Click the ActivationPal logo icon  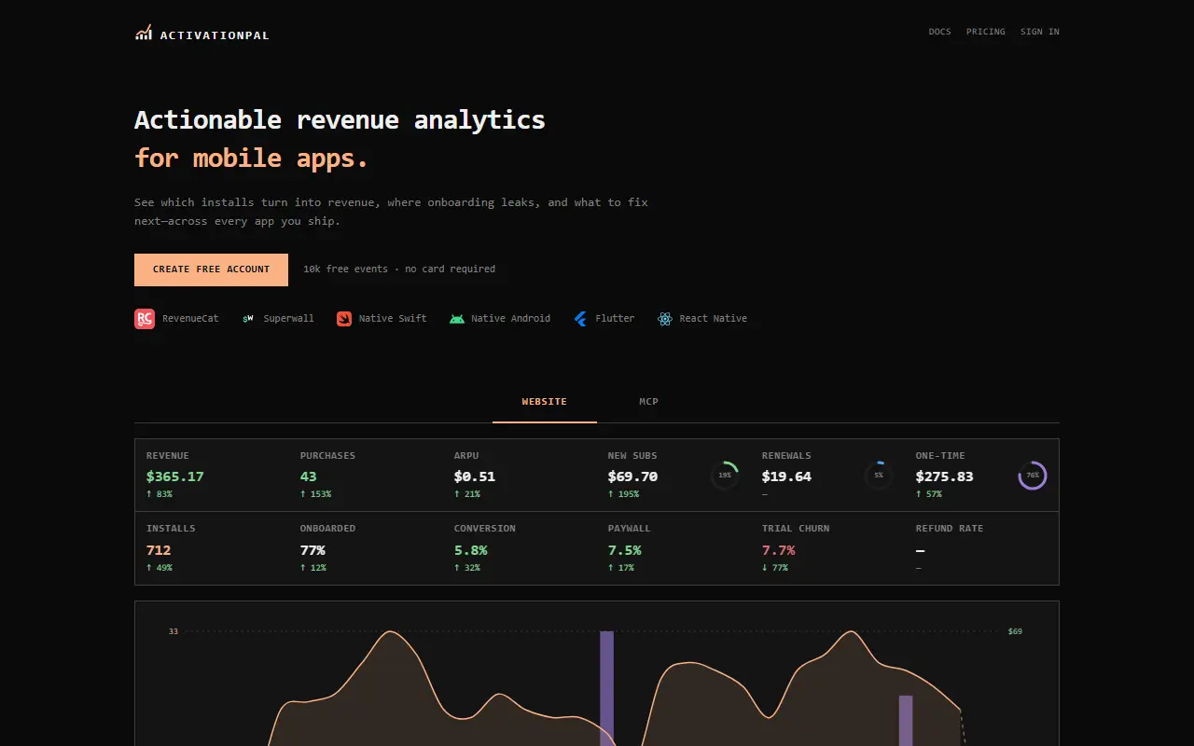click(x=143, y=33)
